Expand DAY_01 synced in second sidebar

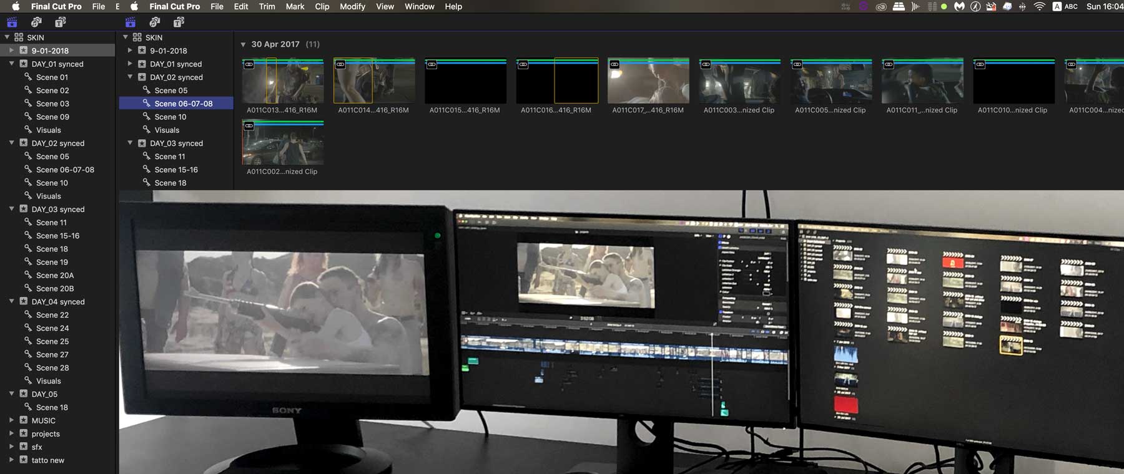pos(130,64)
